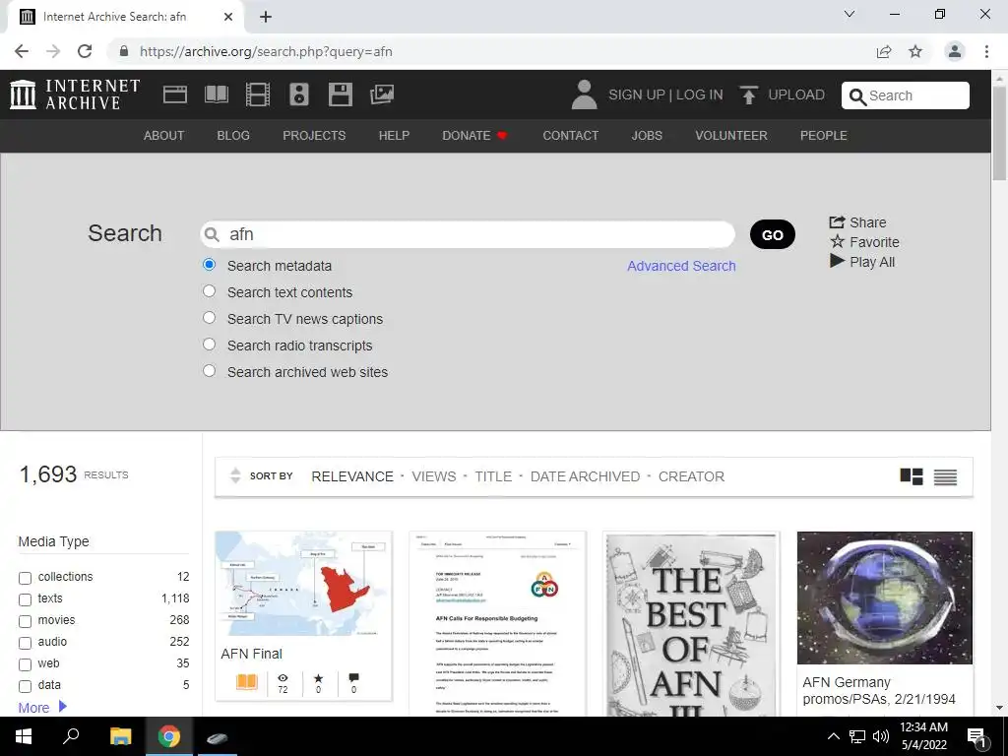Click LOG IN link

700,95
